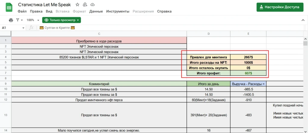The height and width of the screenshot is (133, 308).
Task: Expand the name box dropdown arrow
Action: click(x=23, y=28)
